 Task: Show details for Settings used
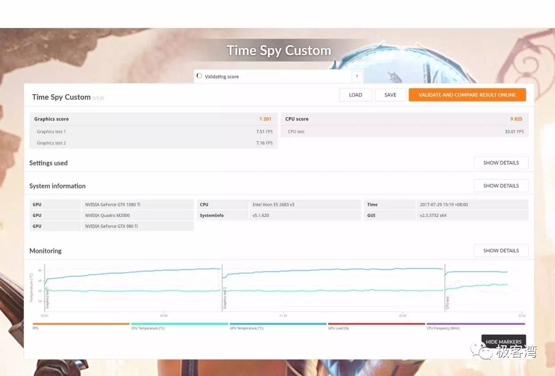pos(501,163)
